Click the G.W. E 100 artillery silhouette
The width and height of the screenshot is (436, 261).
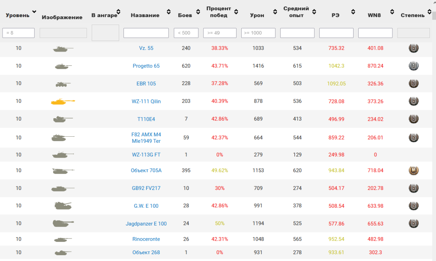tap(63, 206)
